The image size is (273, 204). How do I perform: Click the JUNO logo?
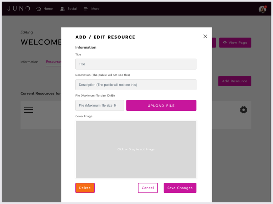(19, 8)
